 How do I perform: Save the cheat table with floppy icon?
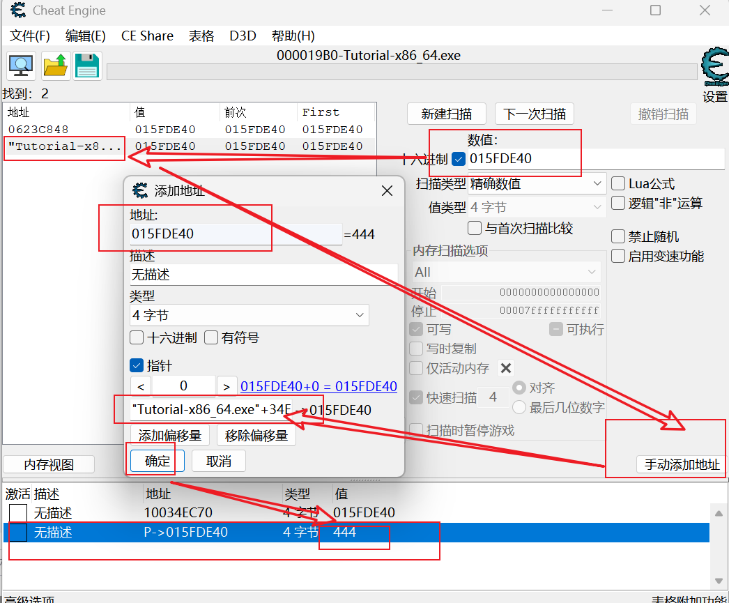coord(87,66)
